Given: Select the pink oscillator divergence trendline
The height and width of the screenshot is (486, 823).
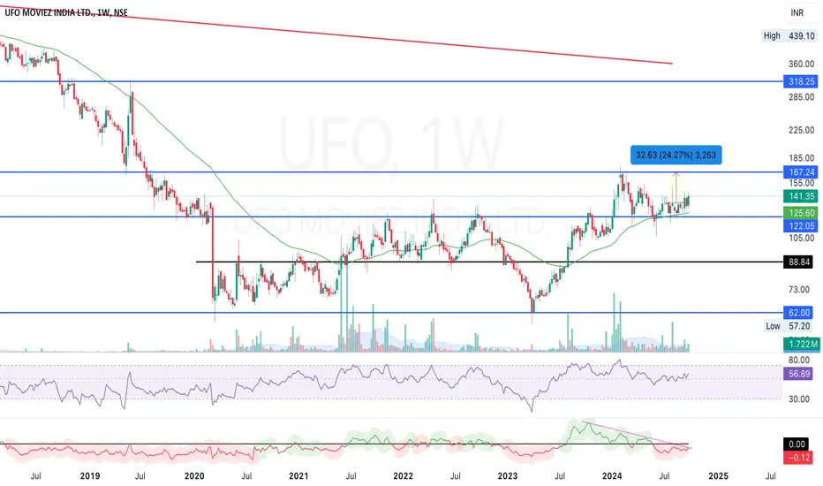Looking at the screenshot, I should tap(638, 435).
